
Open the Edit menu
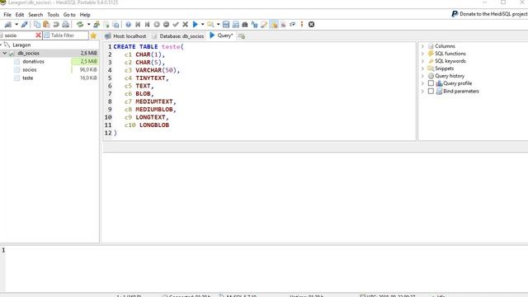tap(20, 15)
